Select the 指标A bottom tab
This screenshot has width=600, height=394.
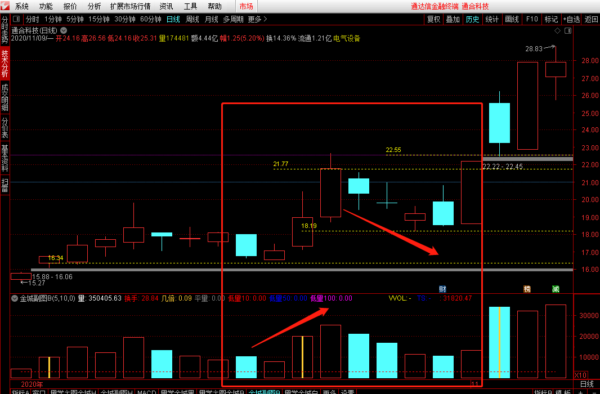pyautogui.click(x=20, y=392)
